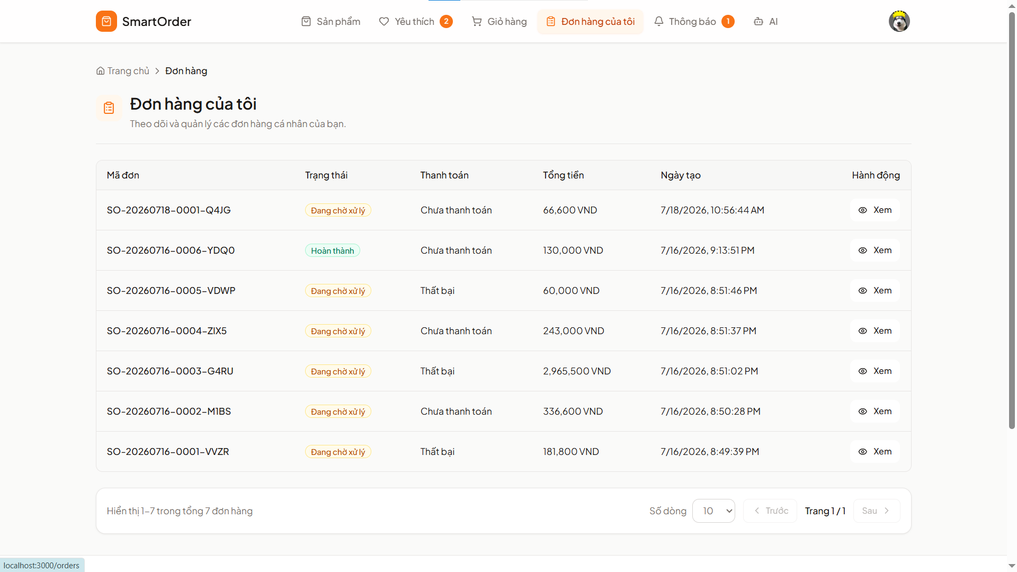
Task: Click the Trang chủ breadcrumb link
Action: click(123, 71)
